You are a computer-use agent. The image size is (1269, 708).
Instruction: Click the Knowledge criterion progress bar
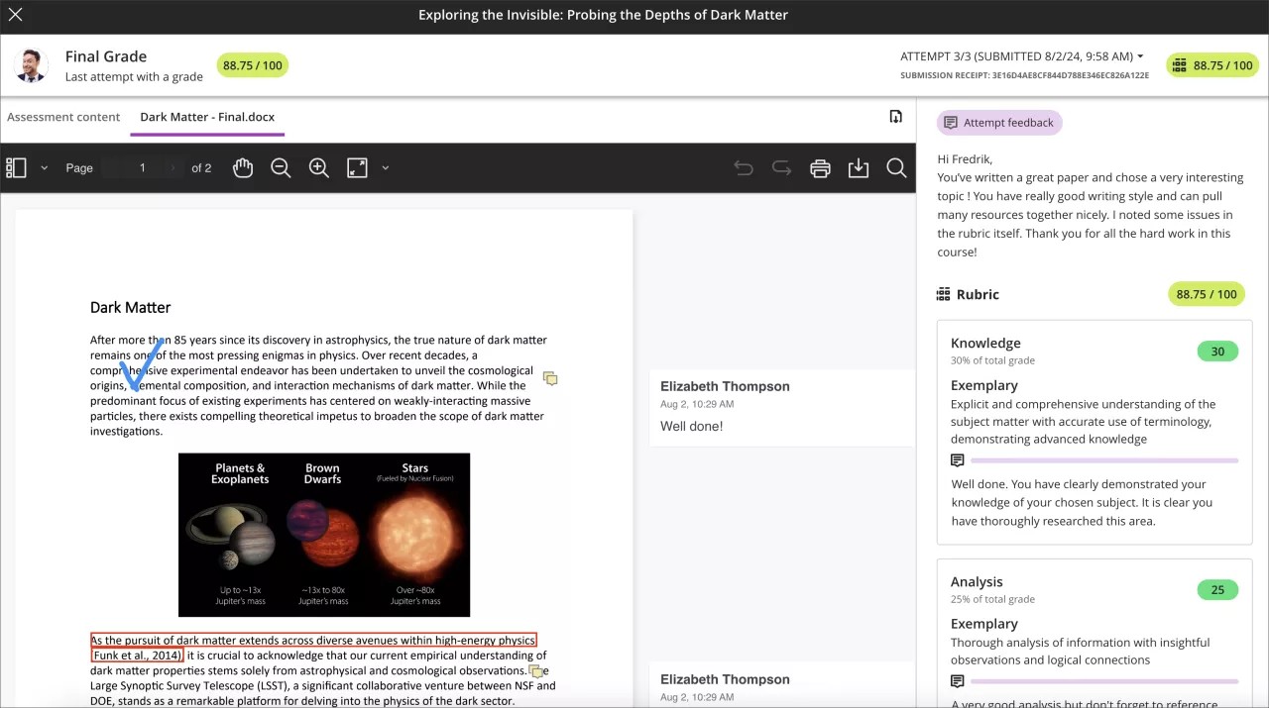click(x=1104, y=459)
